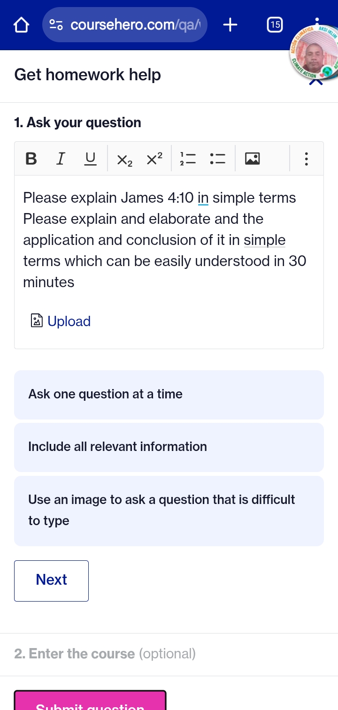The image size is (338, 710).
Task: Open the editor overflow menu with three dots
Action: pyautogui.click(x=306, y=160)
